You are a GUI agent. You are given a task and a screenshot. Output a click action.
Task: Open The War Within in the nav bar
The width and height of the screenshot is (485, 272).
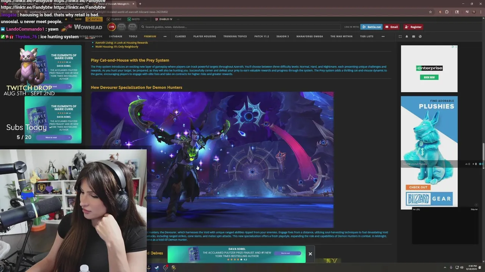pyautogui.click(x=341, y=36)
